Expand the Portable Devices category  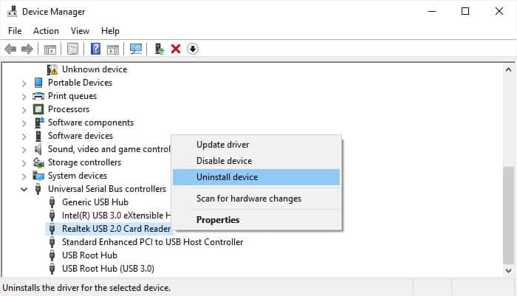point(24,83)
